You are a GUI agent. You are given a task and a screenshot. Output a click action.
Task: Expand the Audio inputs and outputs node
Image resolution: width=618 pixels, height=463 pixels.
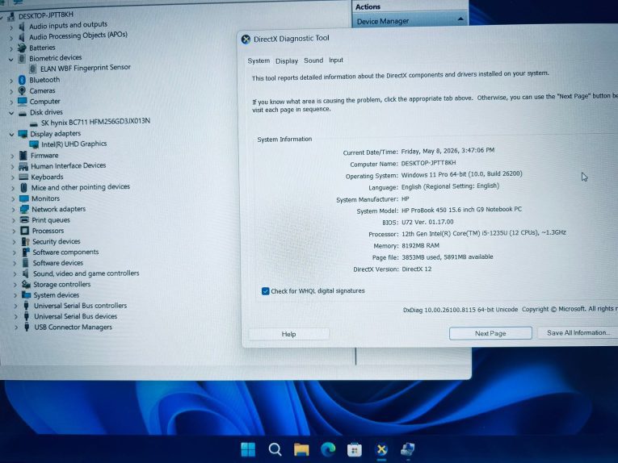click(11, 27)
